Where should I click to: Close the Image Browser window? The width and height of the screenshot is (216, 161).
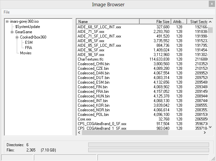[211, 4]
